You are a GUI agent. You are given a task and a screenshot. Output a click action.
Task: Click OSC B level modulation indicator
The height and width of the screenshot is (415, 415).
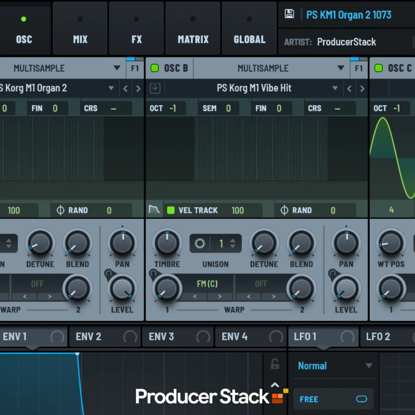coord(332,274)
